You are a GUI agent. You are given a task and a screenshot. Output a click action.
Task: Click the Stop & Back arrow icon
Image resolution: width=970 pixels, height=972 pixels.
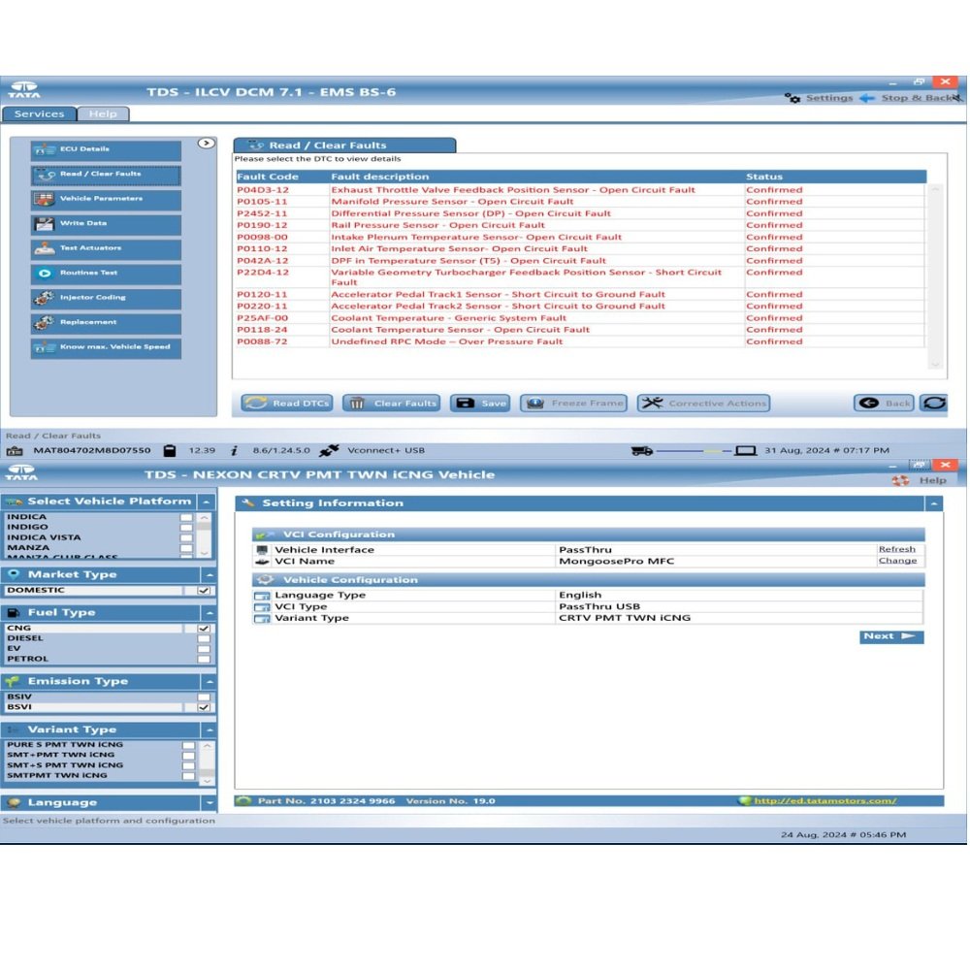[867, 98]
